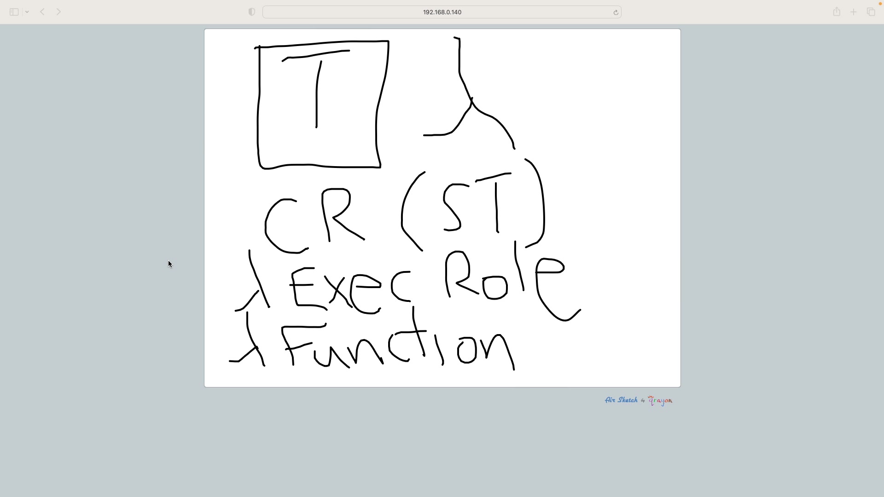884x497 pixels.
Task: Open the Air Sketch link
Action: tap(621, 400)
